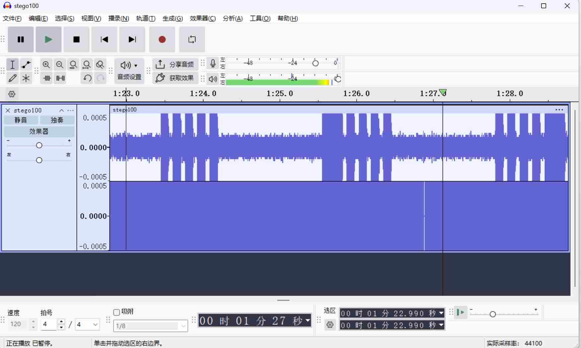Click the greyed-out Redo arrow
Screen dimensions: 581x348
click(x=100, y=78)
